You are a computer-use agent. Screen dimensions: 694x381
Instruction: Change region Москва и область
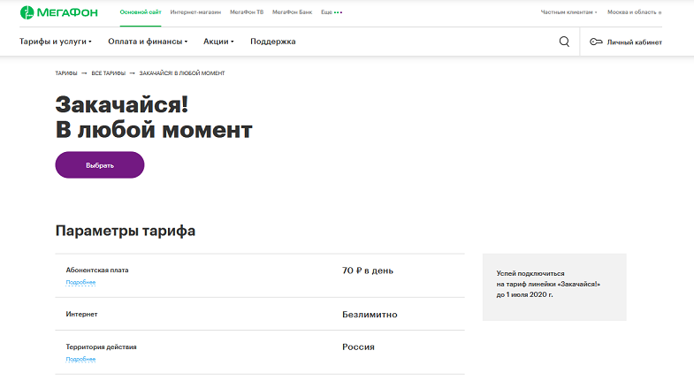[634, 12]
